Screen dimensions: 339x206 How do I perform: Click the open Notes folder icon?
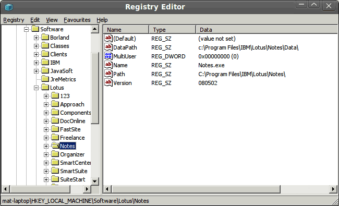pyautogui.click(x=55, y=146)
